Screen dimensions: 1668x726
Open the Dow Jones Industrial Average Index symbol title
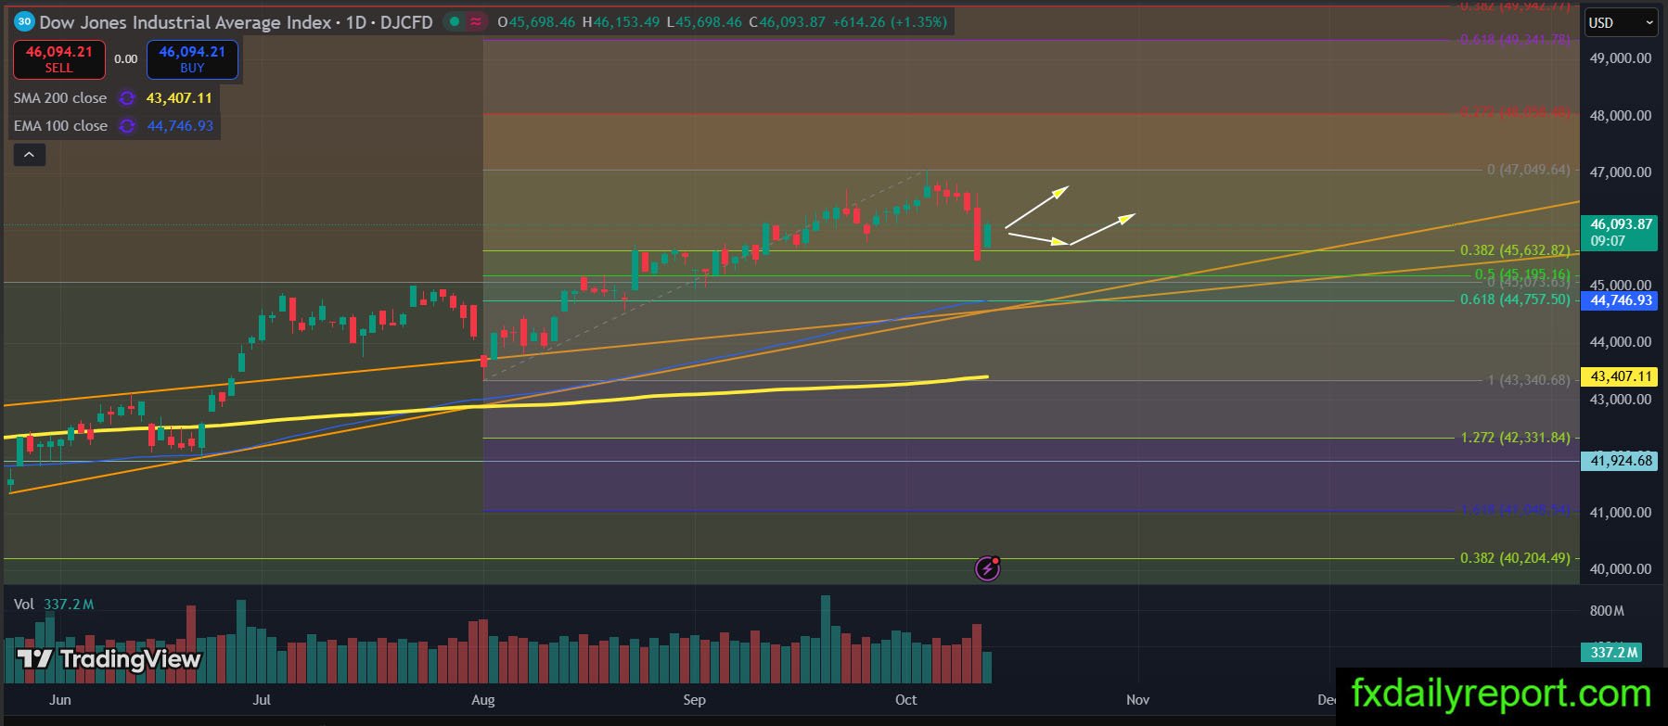186,21
